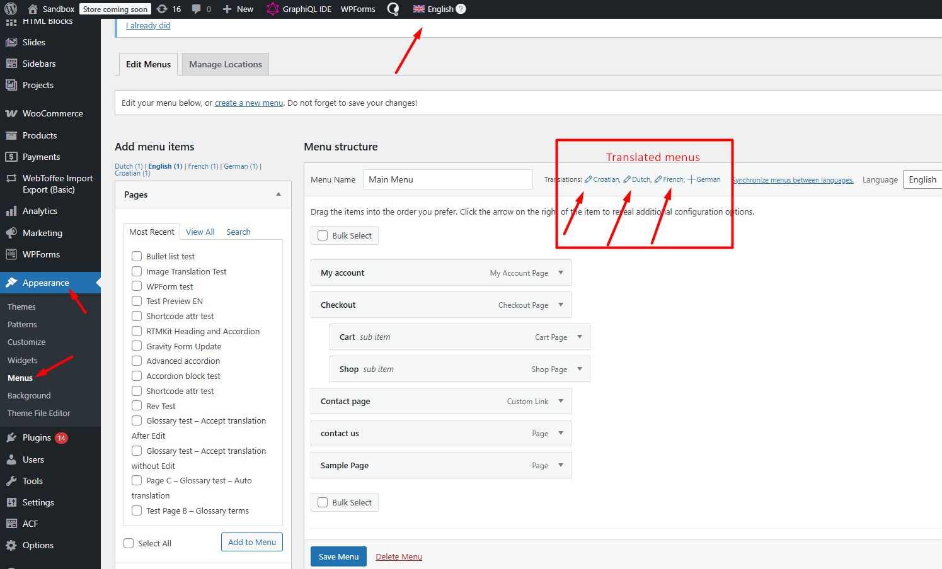942x569 pixels.
Task: Open the updates icon showing 16
Action: click(x=162, y=9)
